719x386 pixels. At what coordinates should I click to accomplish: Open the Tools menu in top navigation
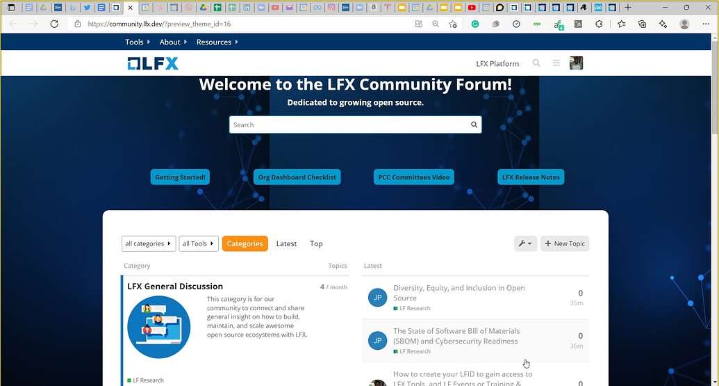[138, 42]
